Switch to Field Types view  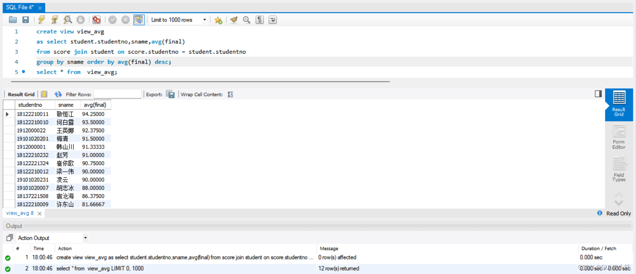tap(619, 170)
